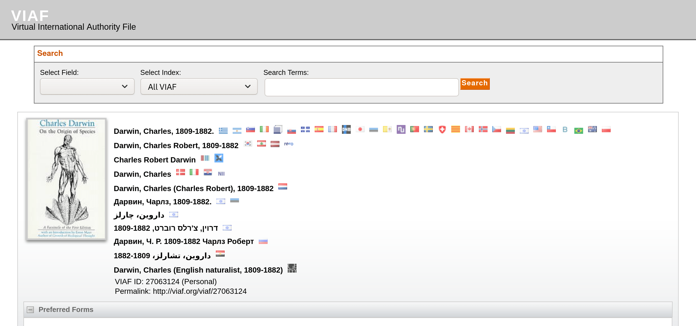
Task: Click the Netherlands flag beside Darwin, Charles (Charles Robert)
Action: tap(282, 186)
